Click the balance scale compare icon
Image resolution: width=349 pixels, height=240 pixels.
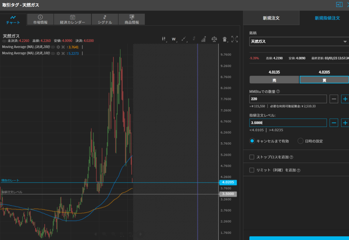(214, 39)
